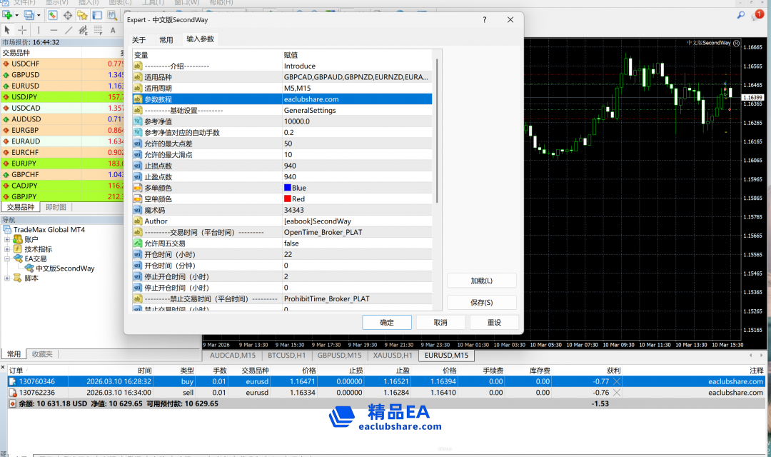Screen dimensions: 771x457
Task: Click the help question mark in dialog
Action: pyautogui.click(x=485, y=21)
